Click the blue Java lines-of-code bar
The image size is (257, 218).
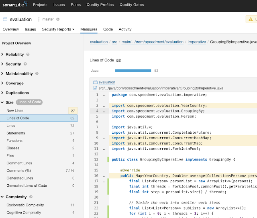click(133, 71)
